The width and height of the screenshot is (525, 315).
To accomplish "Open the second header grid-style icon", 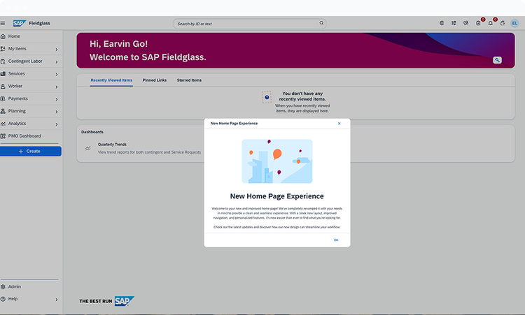I will coord(454,23).
